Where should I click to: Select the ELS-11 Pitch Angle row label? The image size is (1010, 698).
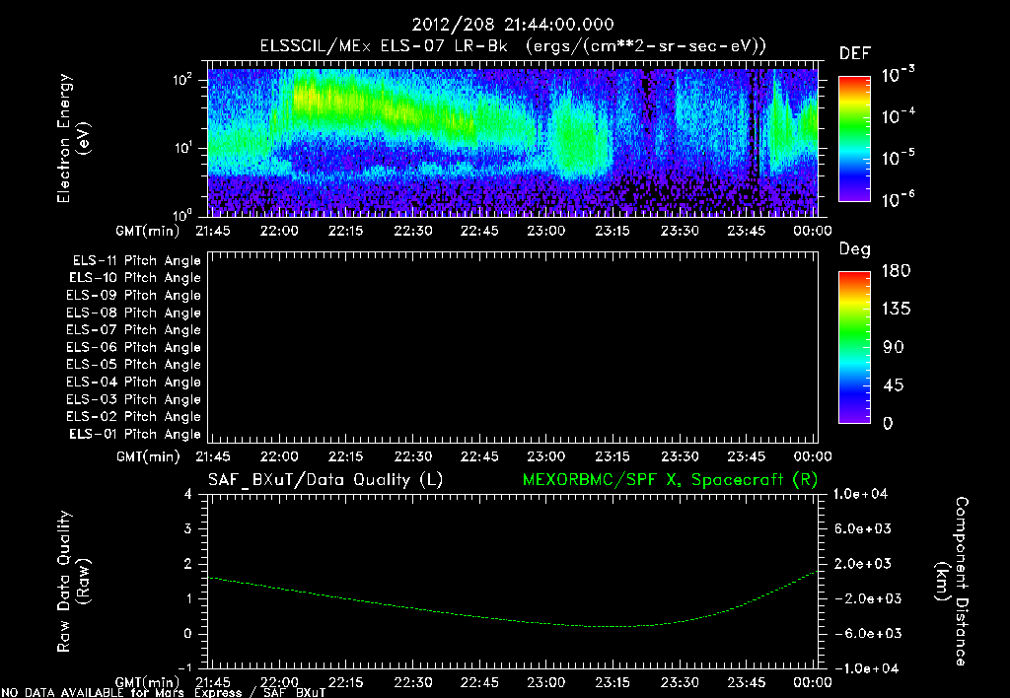(136, 261)
